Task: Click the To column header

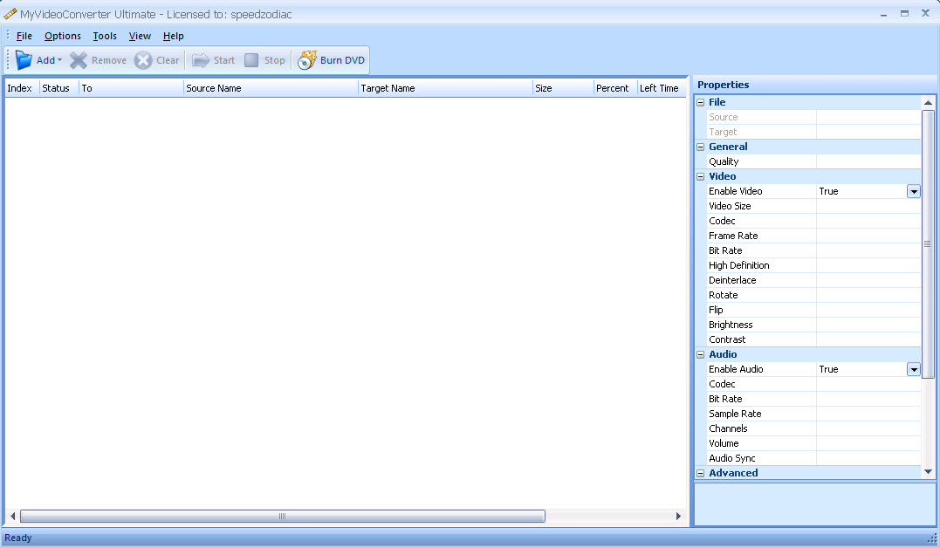Action: click(x=131, y=88)
